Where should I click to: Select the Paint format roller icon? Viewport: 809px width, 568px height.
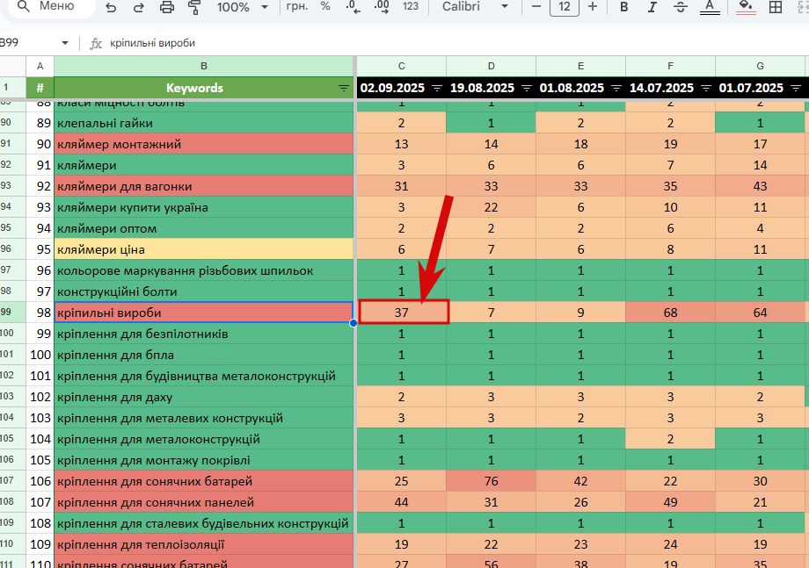pyautogui.click(x=194, y=7)
